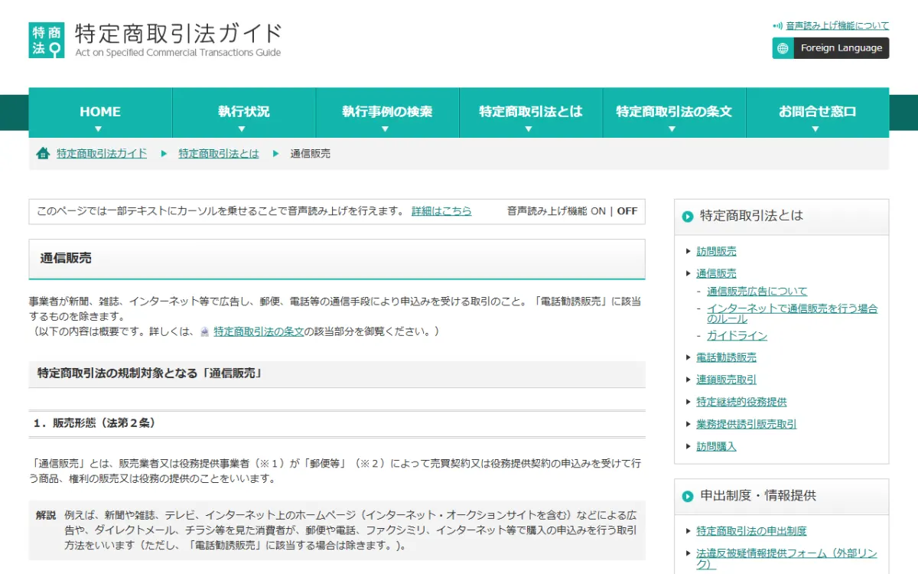Open 特定商取引法の申出制度 sidebar link
918x574 pixels.
click(751, 531)
